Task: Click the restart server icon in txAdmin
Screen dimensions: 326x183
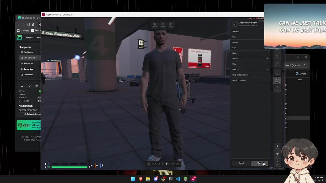Action: [30, 86]
